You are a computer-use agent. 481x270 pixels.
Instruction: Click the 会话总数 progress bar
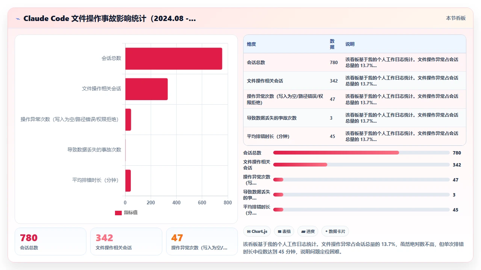362,153
